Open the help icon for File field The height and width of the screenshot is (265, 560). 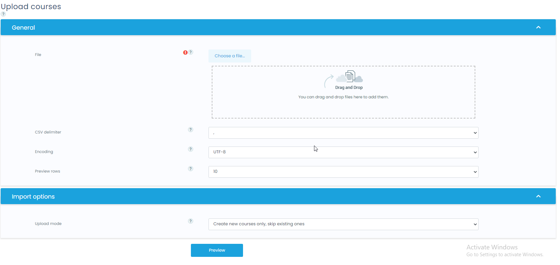(x=191, y=52)
